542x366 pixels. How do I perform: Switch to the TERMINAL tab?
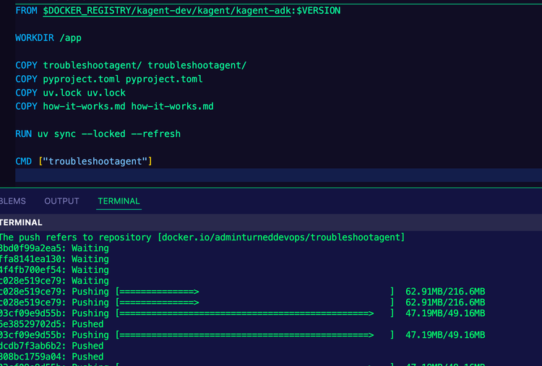pyautogui.click(x=119, y=201)
